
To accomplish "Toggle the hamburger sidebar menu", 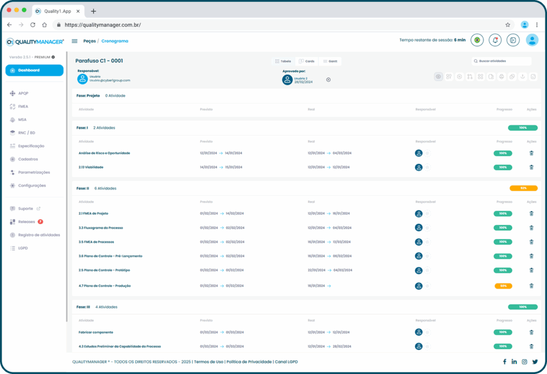I will 74,41.
